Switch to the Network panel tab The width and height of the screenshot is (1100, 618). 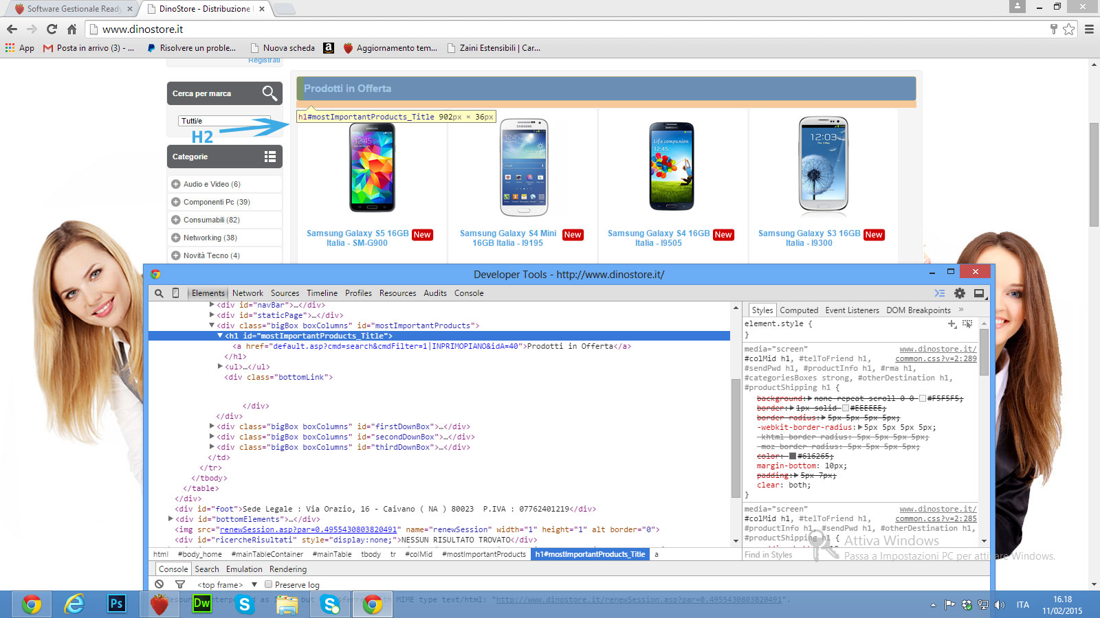point(247,293)
